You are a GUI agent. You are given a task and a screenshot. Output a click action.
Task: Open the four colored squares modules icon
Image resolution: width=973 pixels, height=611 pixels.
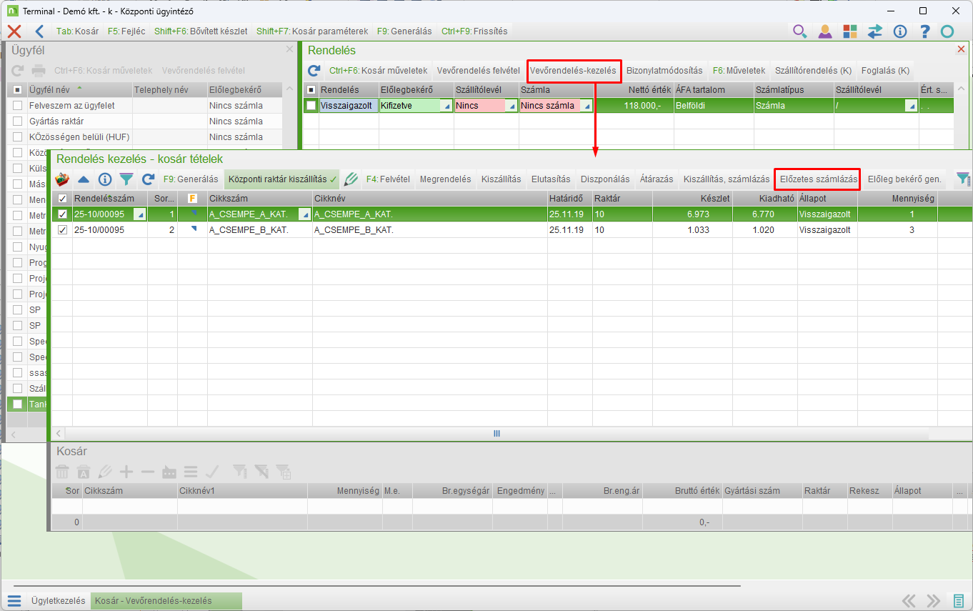(850, 31)
